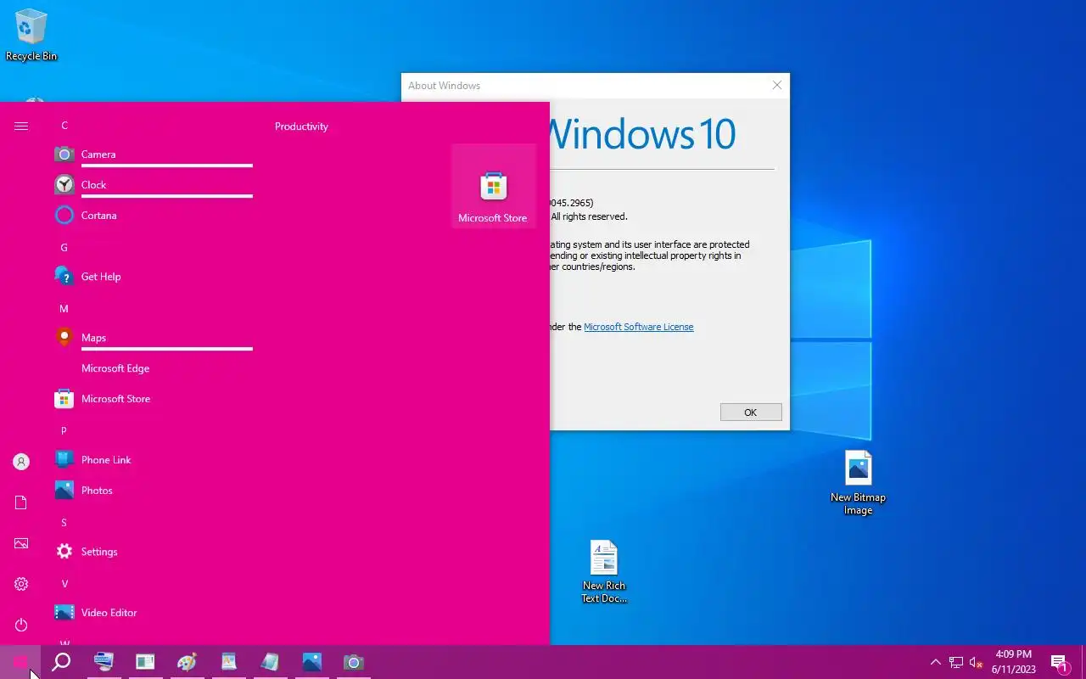
Task: Open the Photos app list entry
Action: (153, 491)
